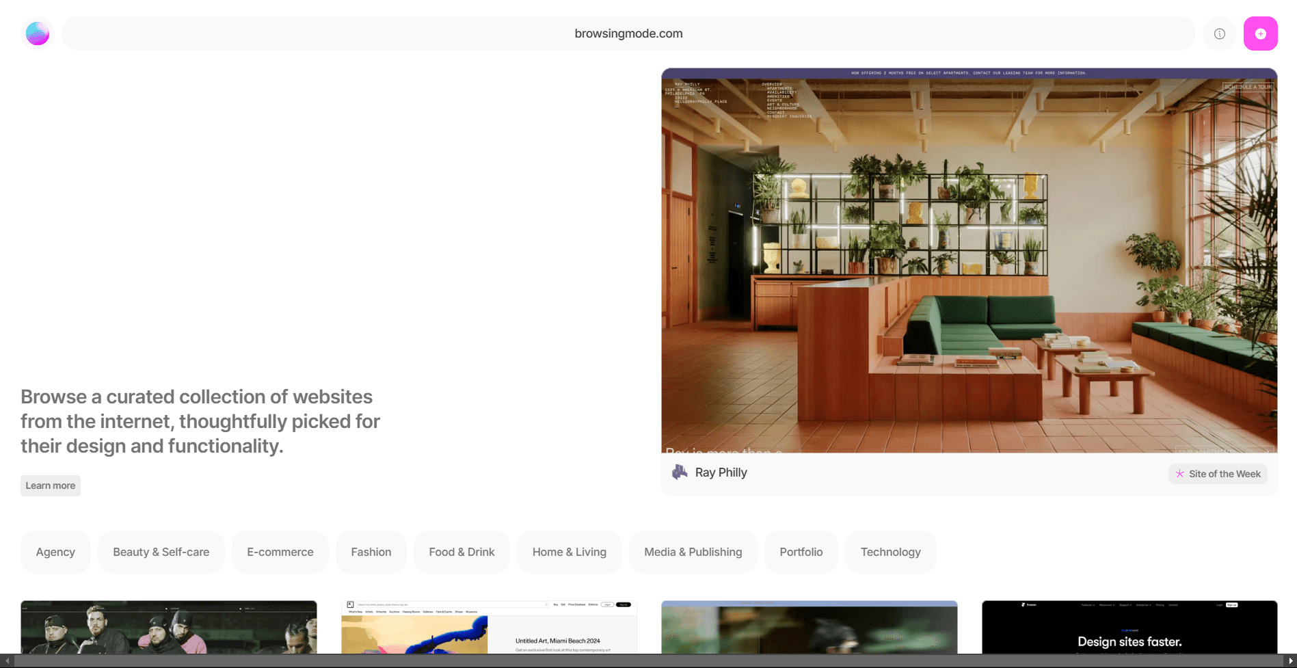
Task: Toggle the Agency category filter
Action: coord(55,552)
